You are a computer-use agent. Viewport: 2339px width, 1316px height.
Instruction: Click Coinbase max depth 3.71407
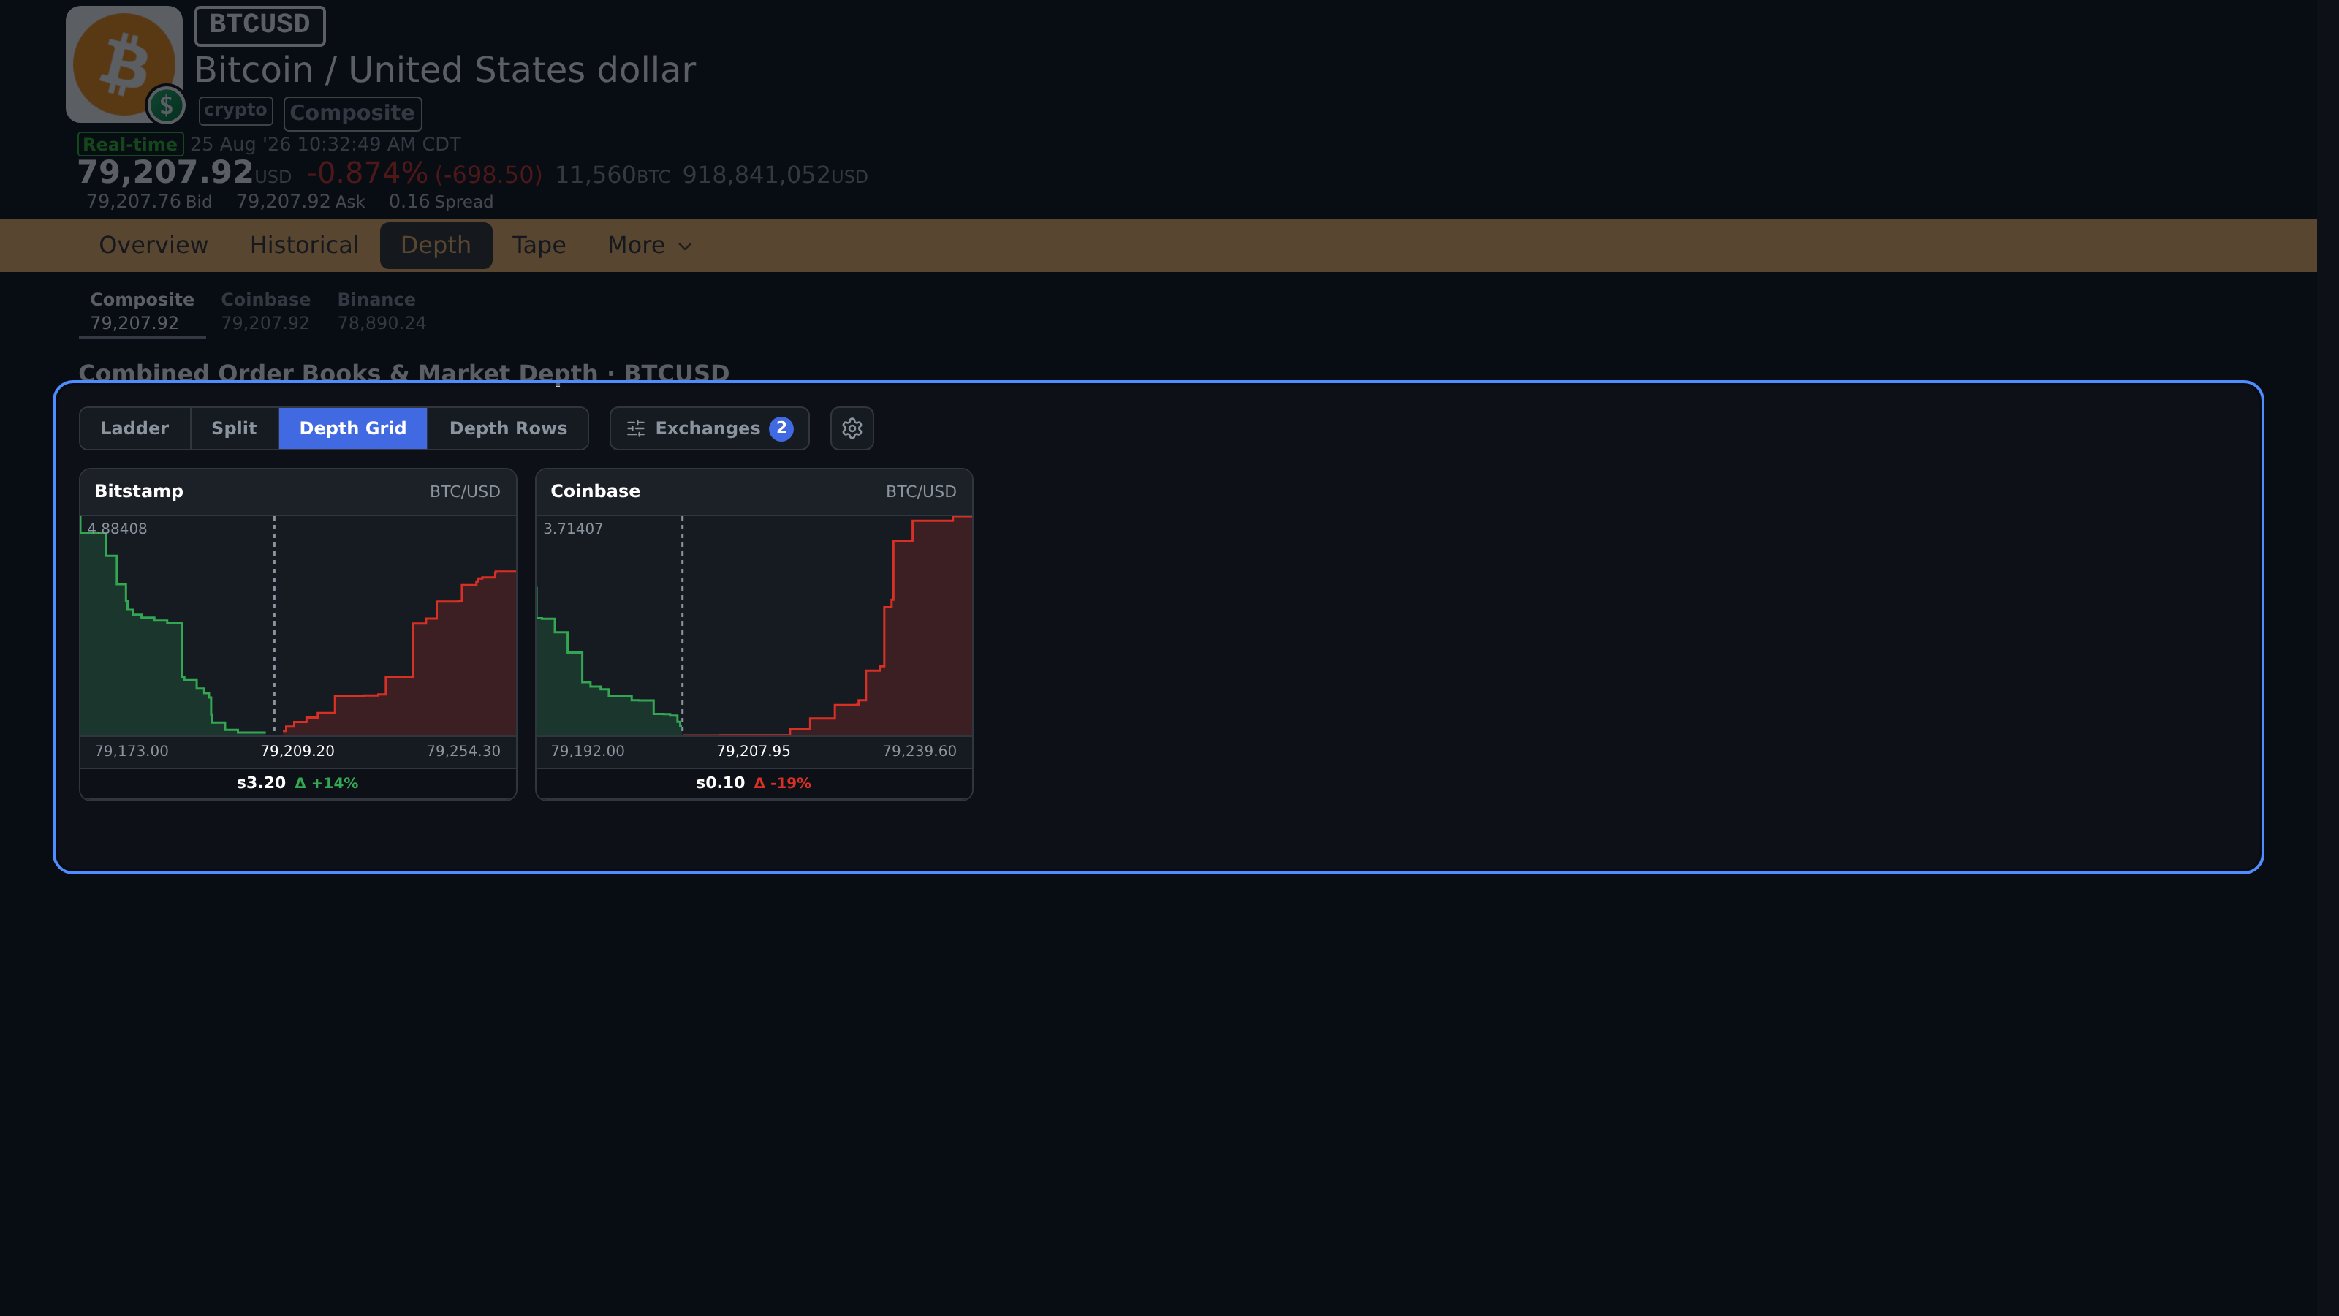pyautogui.click(x=573, y=529)
